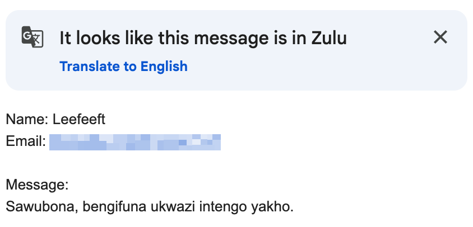Click the Translate to English link

(123, 67)
